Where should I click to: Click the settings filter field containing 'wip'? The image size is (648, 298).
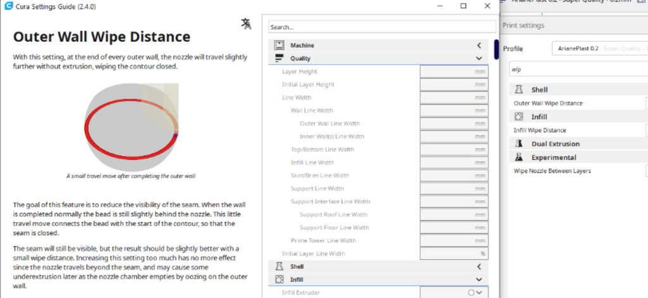pyautogui.click(x=578, y=70)
